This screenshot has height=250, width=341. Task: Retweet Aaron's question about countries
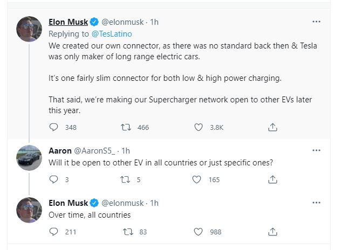point(129,180)
